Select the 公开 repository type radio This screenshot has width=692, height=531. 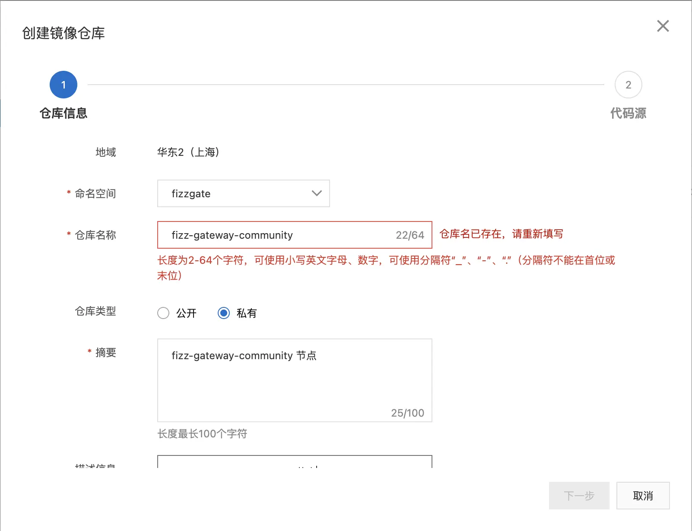(x=163, y=313)
